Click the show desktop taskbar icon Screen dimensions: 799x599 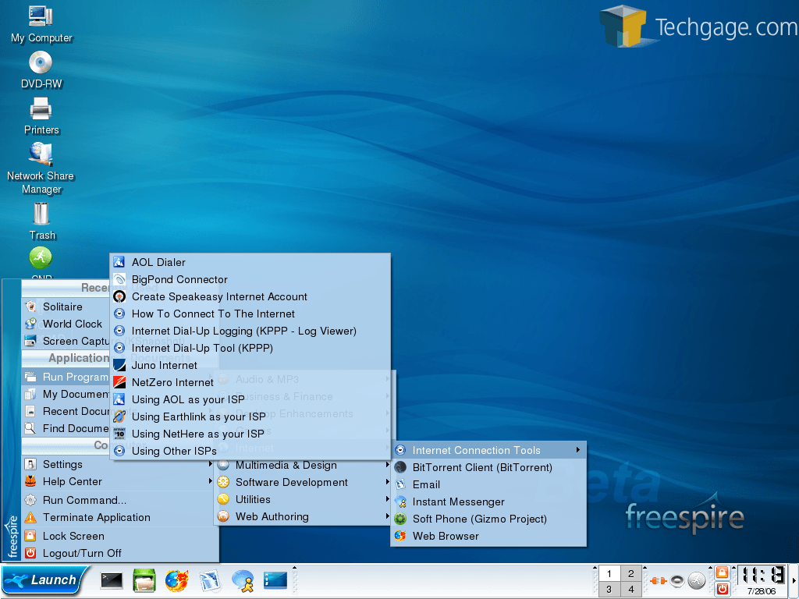[x=275, y=580]
